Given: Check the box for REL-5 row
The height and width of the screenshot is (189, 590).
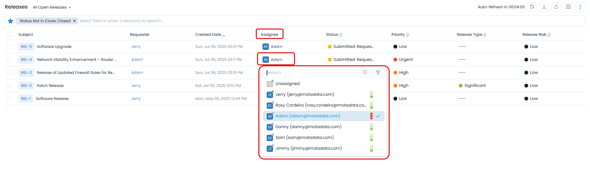Looking at the screenshot, I should click(10, 47).
